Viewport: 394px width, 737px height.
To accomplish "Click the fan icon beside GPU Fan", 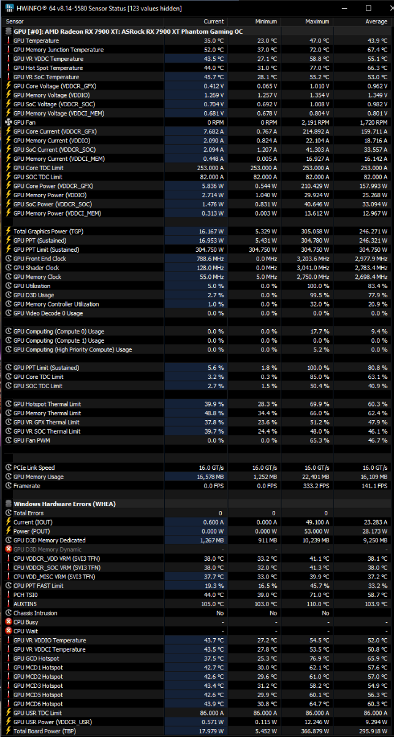I will coord(9,122).
